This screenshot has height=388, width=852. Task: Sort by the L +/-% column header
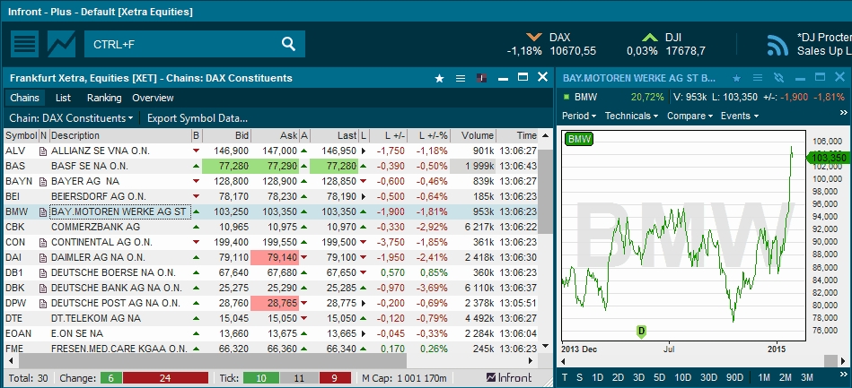[x=427, y=135]
